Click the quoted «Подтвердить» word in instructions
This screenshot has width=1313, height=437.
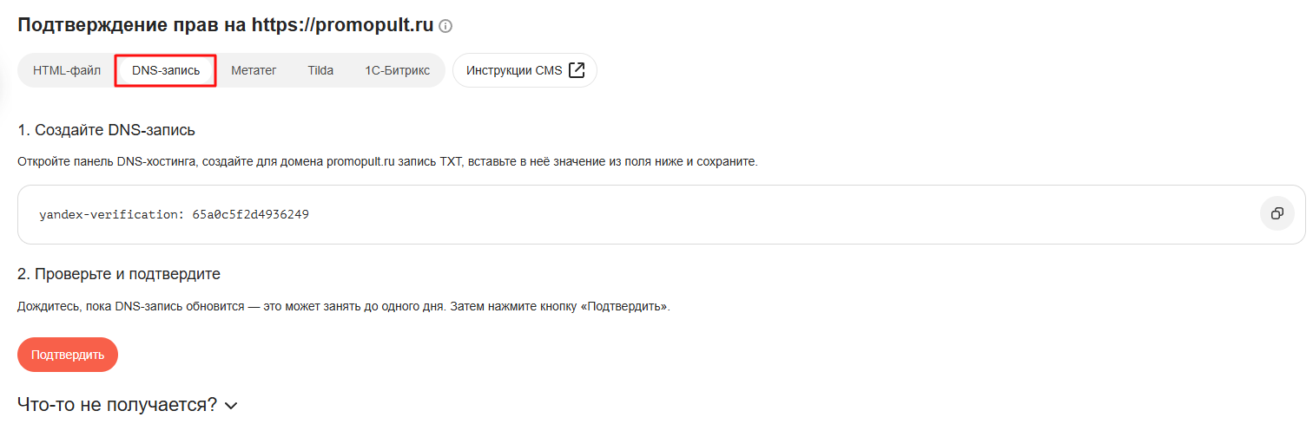pyautogui.click(x=625, y=307)
